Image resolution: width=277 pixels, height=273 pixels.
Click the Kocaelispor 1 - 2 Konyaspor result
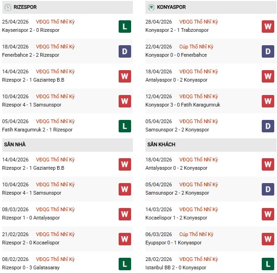[177, 218]
